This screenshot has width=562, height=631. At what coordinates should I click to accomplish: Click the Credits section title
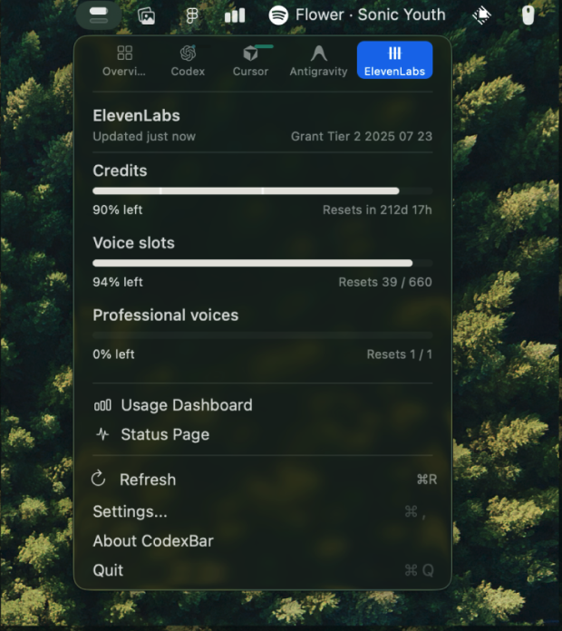point(120,170)
